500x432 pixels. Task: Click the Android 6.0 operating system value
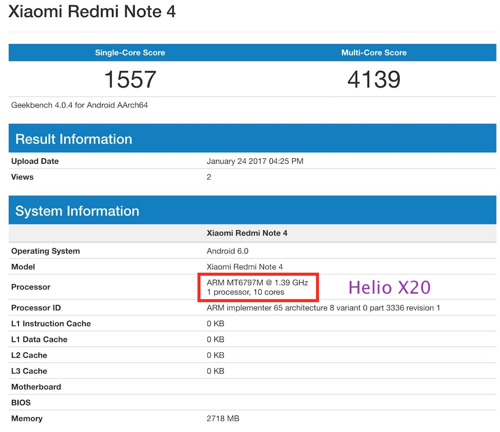(227, 251)
